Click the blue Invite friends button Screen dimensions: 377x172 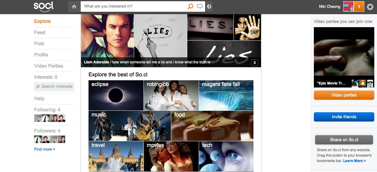pos(344,117)
